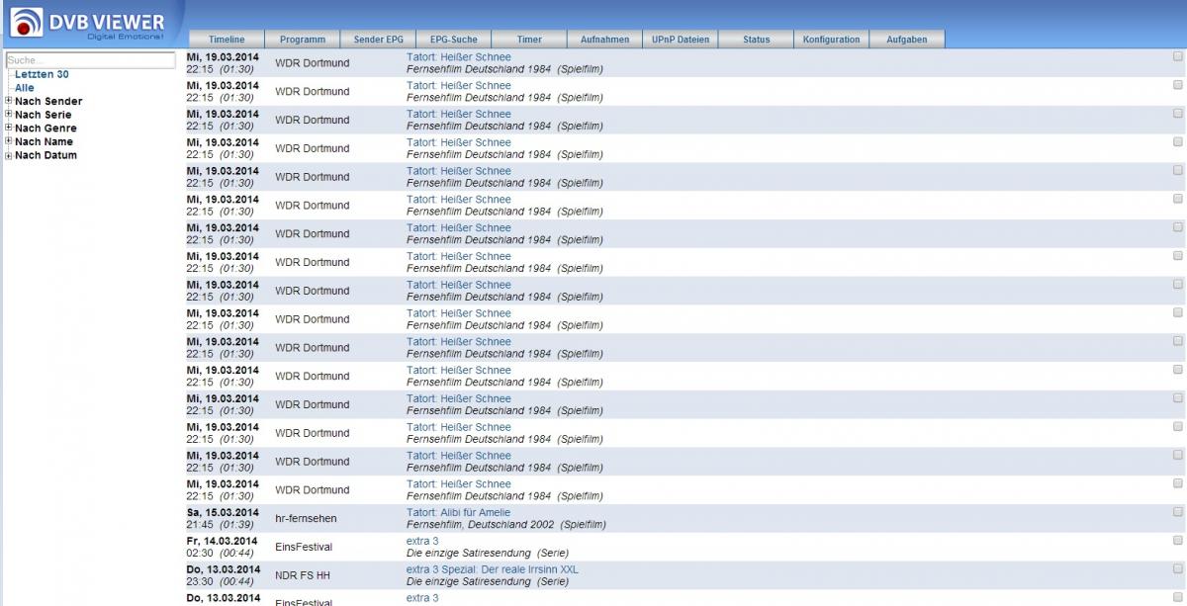
Task: Click Do, 13.03.2014 in NDR FS HH row
Action: 223,570
